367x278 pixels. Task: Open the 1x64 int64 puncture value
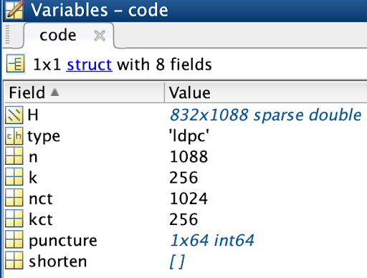pyautogui.click(x=211, y=240)
